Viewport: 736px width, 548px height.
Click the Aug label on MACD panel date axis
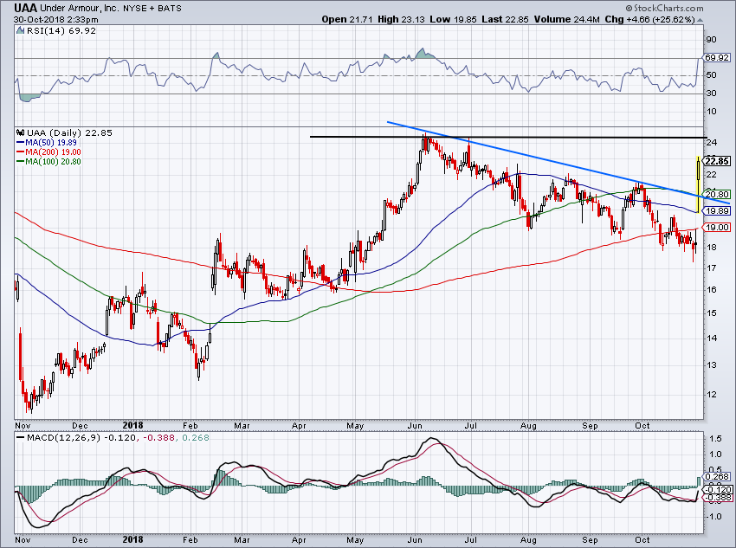[x=528, y=539]
